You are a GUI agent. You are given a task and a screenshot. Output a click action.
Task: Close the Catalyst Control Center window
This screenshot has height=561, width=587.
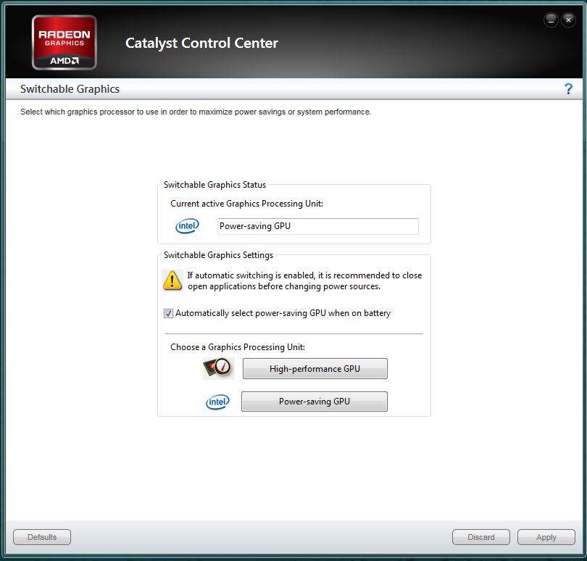[x=568, y=20]
